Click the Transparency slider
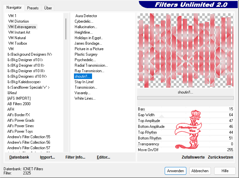Viewport: 239px width, 178px height. point(185,144)
